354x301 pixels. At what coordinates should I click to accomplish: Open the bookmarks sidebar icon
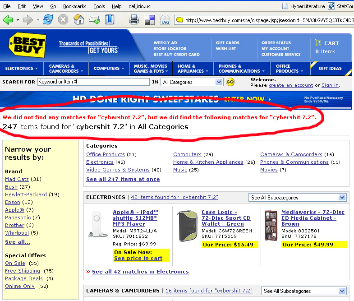click(x=110, y=20)
